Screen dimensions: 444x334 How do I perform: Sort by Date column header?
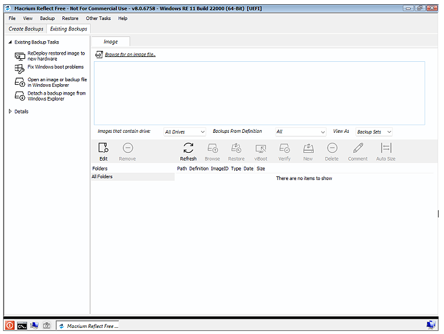click(x=248, y=169)
